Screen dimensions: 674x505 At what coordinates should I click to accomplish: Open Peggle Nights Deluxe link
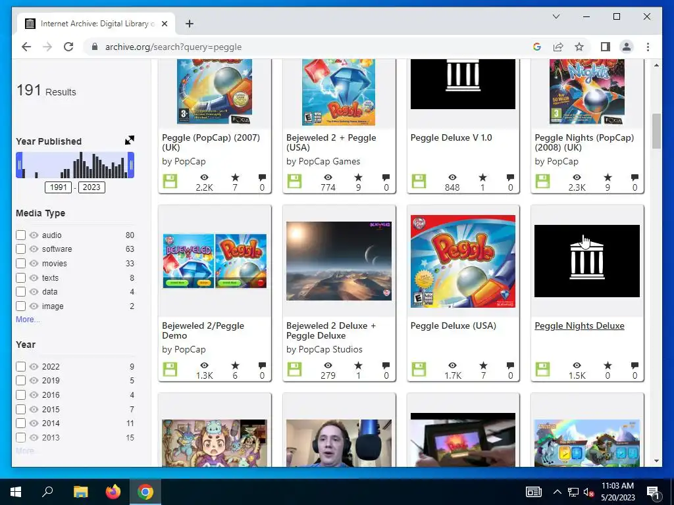pos(579,325)
